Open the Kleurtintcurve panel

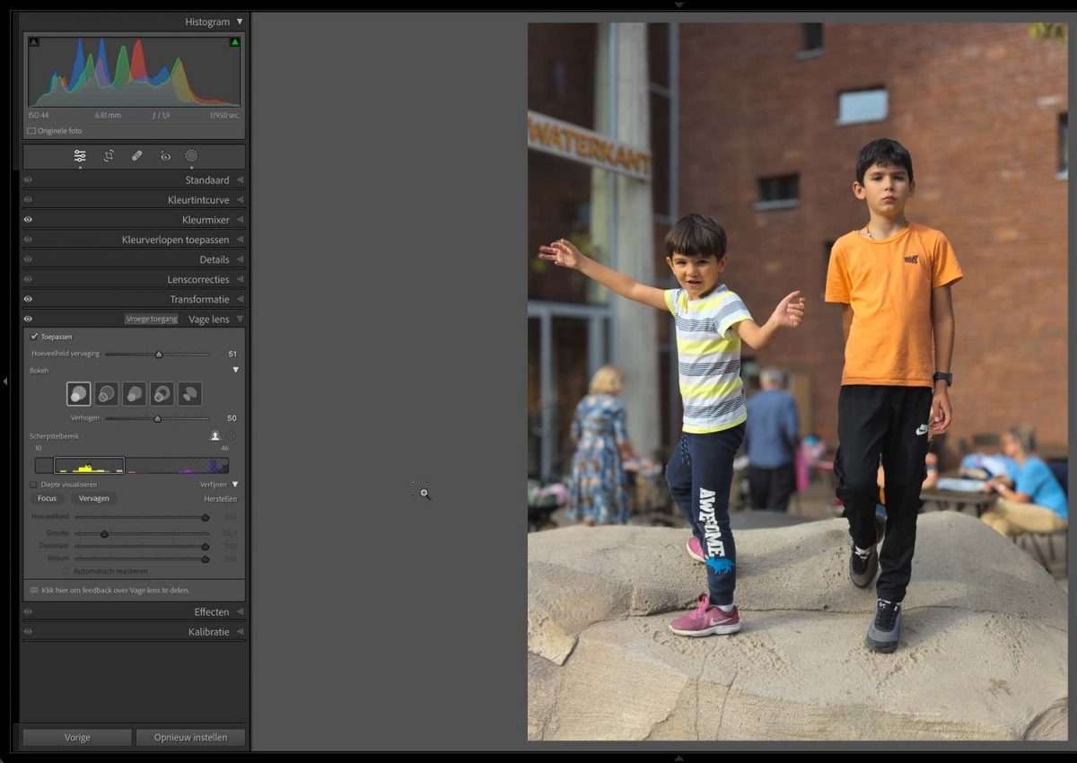pyautogui.click(x=197, y=200)
